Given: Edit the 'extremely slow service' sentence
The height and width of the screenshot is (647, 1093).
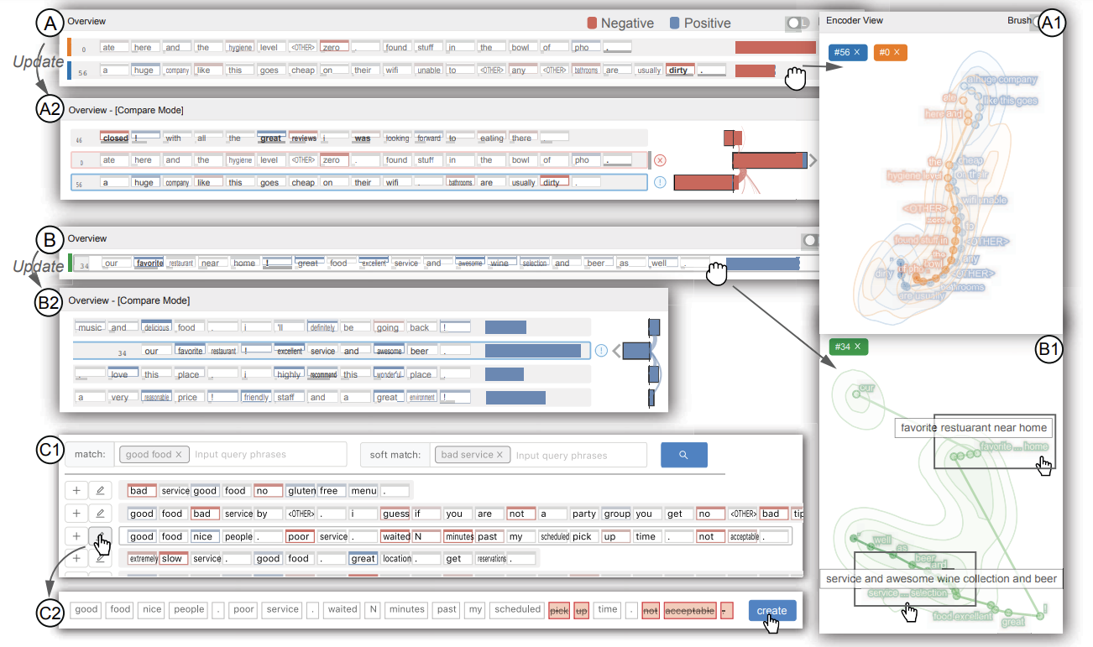Looking at the screenshot, I should pyautogui.click(x=100, y=559).
